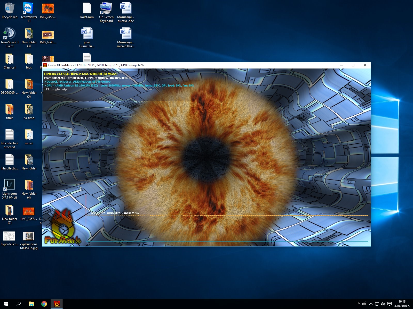The height and width of the screenshot is (309, 413).
Task: Show hidden tray icons chevron
Action: [371, 304]
